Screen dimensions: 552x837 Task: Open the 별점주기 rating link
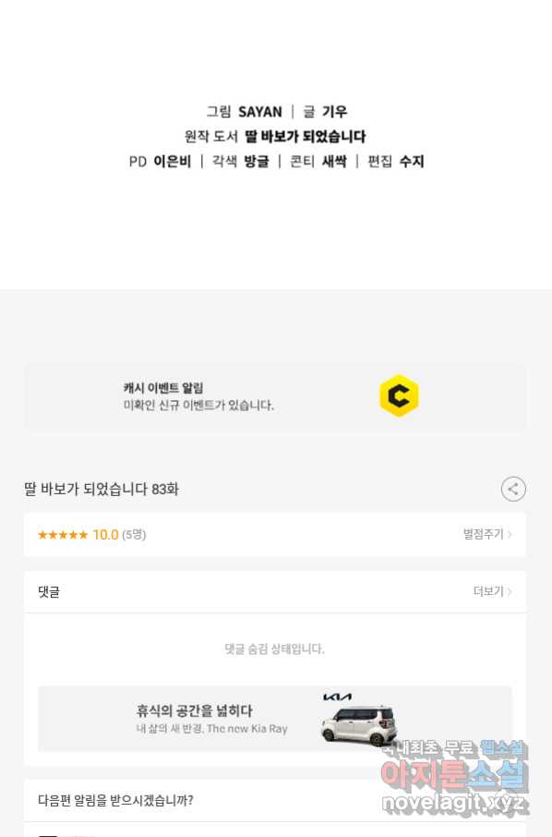483,534
